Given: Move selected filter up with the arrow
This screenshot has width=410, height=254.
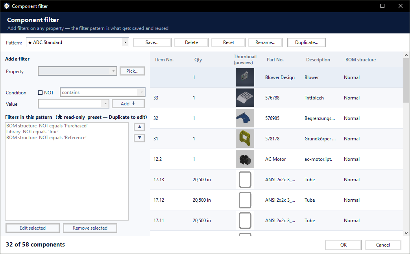Looking at the screenshot, I should click(139, 127).
